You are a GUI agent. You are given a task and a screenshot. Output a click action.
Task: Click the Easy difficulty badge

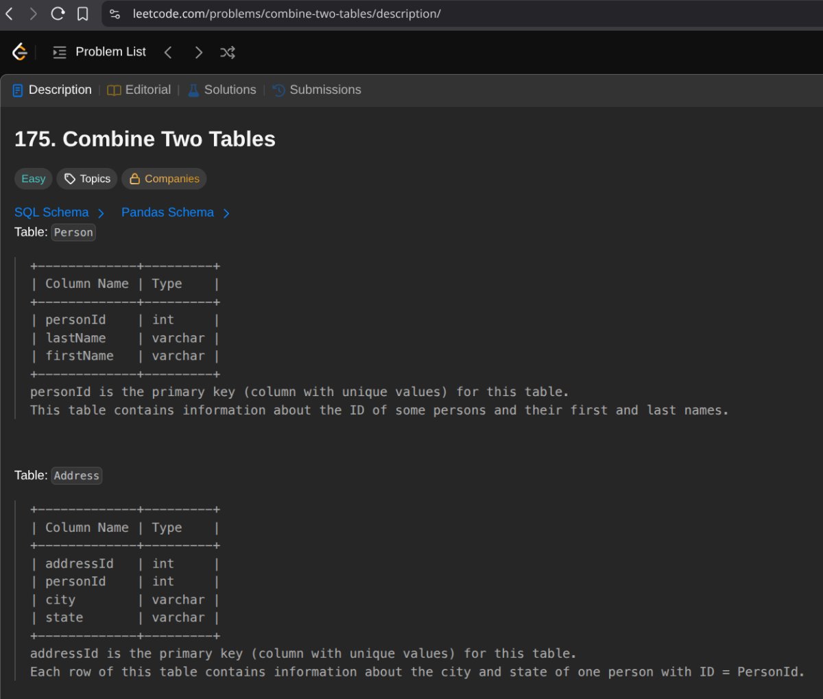tap(33, 179)
